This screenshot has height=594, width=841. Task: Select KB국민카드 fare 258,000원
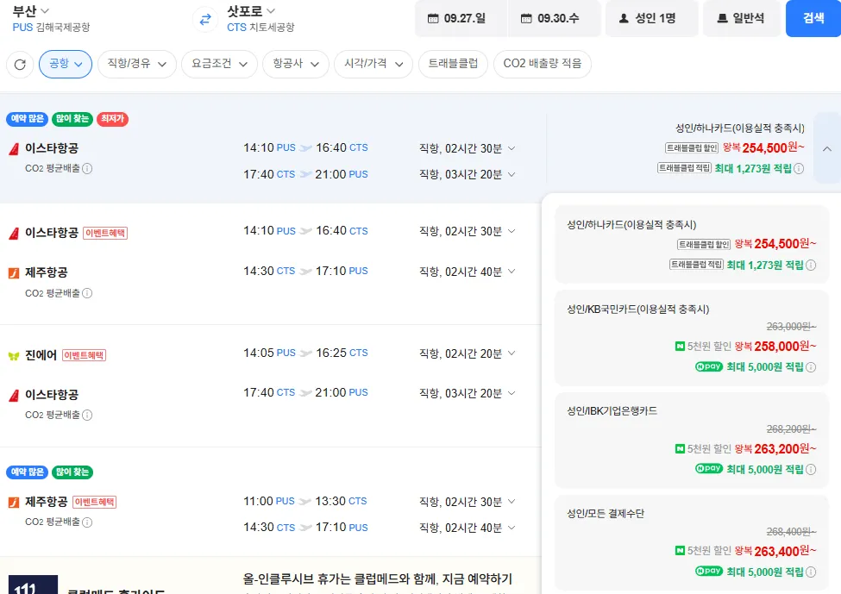[x=692, y=338]
